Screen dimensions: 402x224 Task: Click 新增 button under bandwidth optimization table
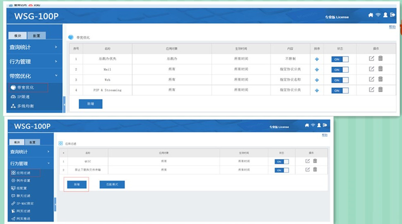click(x=90, y=104)
